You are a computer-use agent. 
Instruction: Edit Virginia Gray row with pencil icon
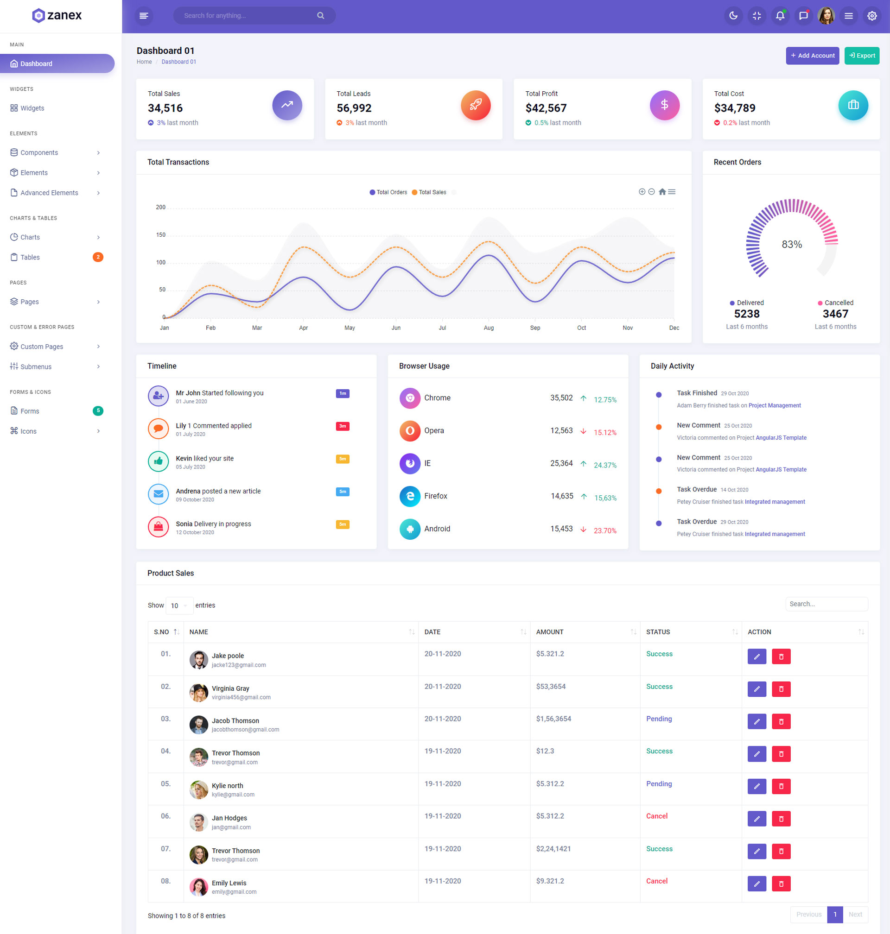click(x=756, y=688)
